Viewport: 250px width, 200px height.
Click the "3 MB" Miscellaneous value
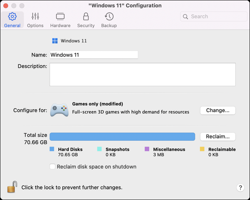tap(158, 155)
